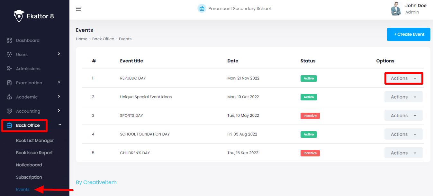
Task: Click John Doe's profile avatar
Action: tap(396, 9)
